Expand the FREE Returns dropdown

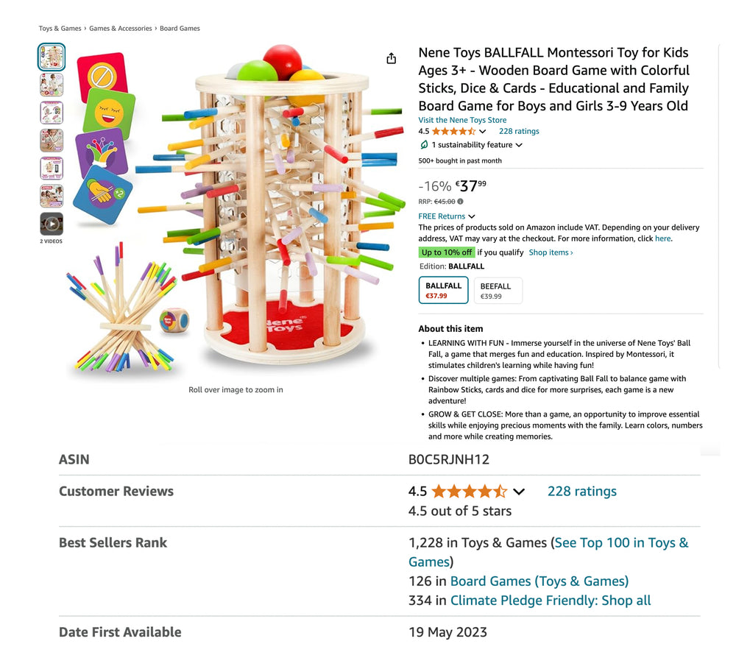pyautogui.click(x=472, y=216)
